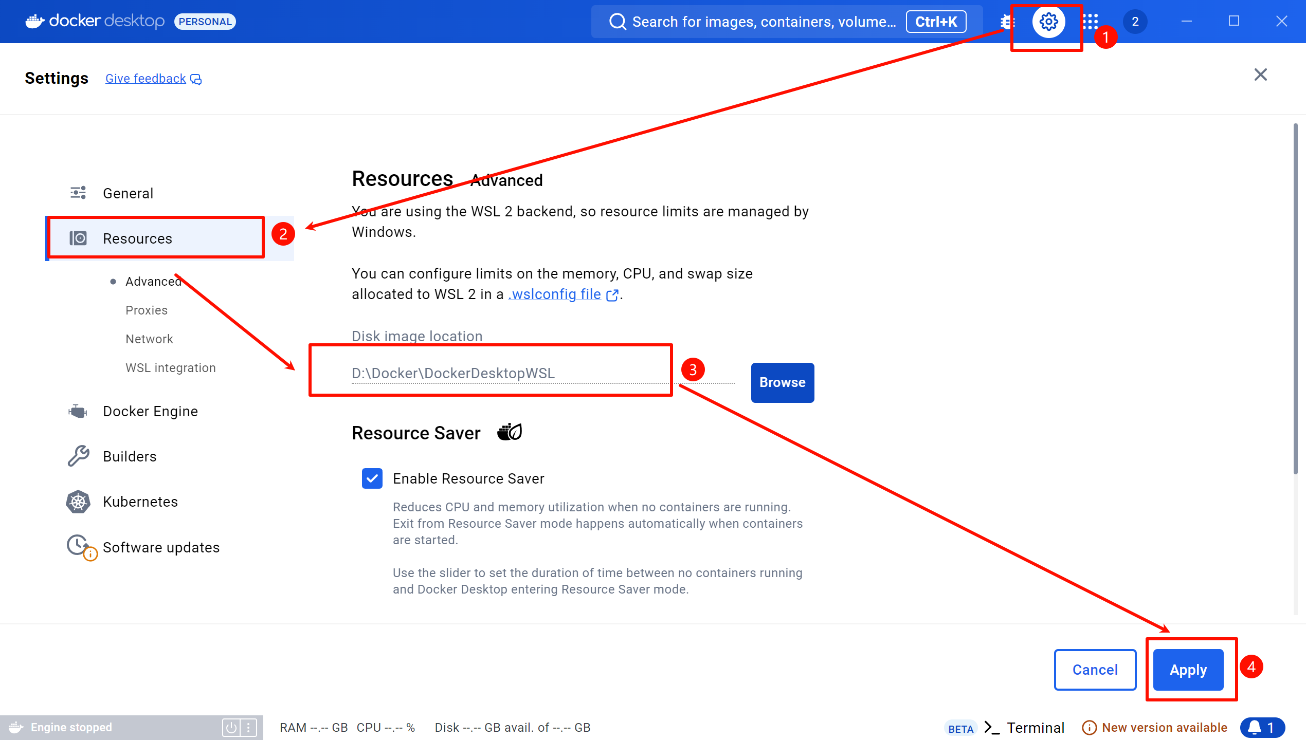
Task: Click the troubleshoot bug icon
Action: click(1007, 22)
